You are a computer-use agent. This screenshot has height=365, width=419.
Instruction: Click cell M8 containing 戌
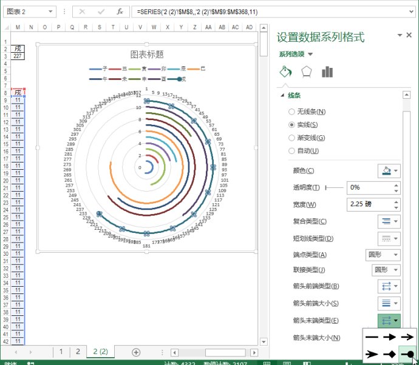coord(18,93)
